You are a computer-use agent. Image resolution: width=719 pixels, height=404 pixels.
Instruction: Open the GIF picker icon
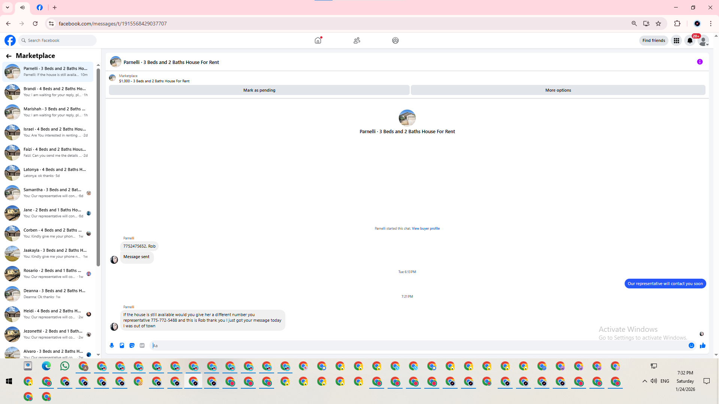(x=142, y=345)
